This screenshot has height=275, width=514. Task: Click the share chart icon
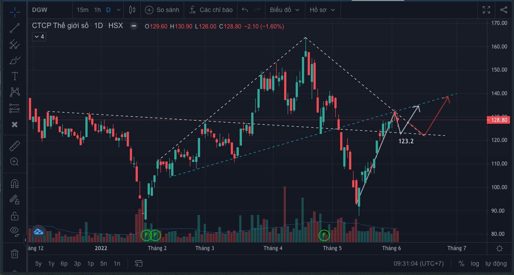(503, 10)
